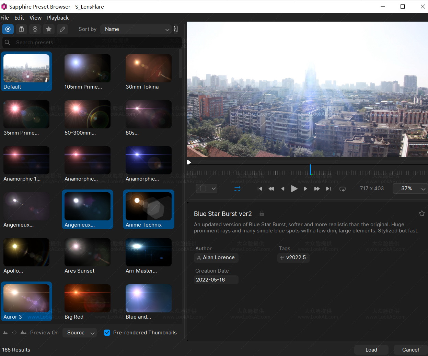Image resolution: width=428 pixels, height=356 pixels.
Task: Click the search magnifier icon
Action: click(8, 43)
